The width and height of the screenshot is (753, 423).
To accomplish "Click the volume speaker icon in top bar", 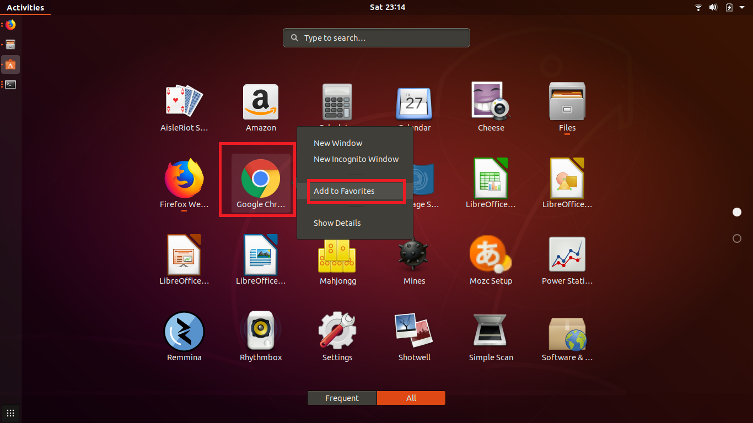I will 713,7.
